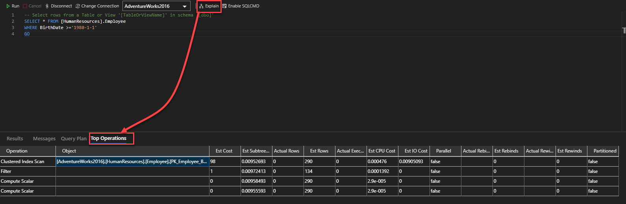The height and width of the screenshot is (204, 626).
Task: Sort by the Partitioned column header
Action: [x=605, y=151]
